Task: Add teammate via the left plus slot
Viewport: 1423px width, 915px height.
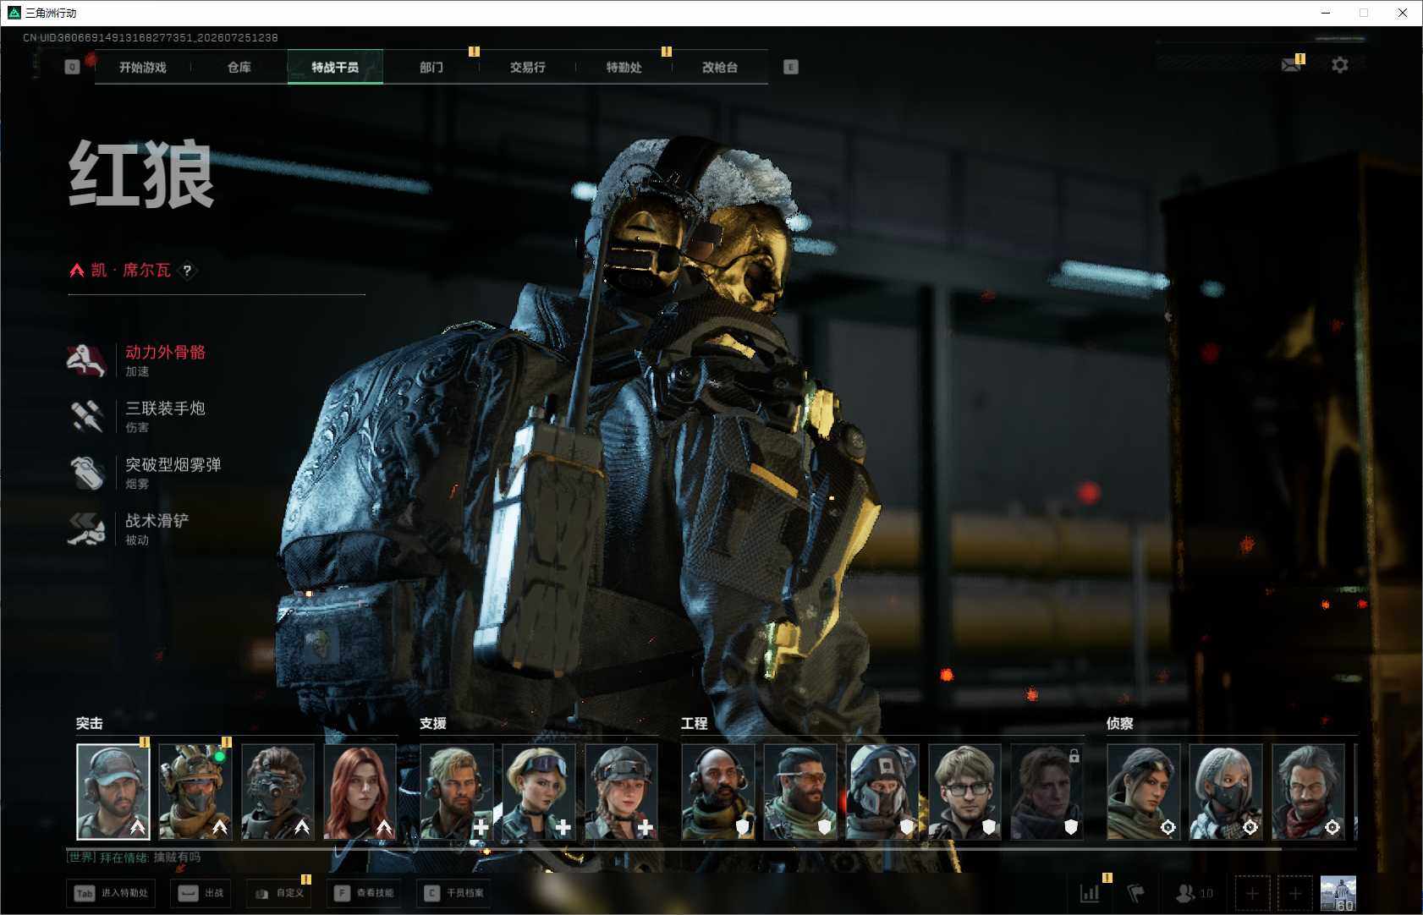Action: click(x=1252, y=893)
